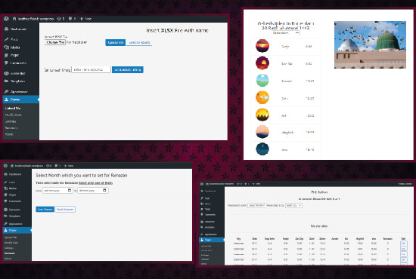Click the City column header in prayer table
The image size is (416, 279).
238,238
